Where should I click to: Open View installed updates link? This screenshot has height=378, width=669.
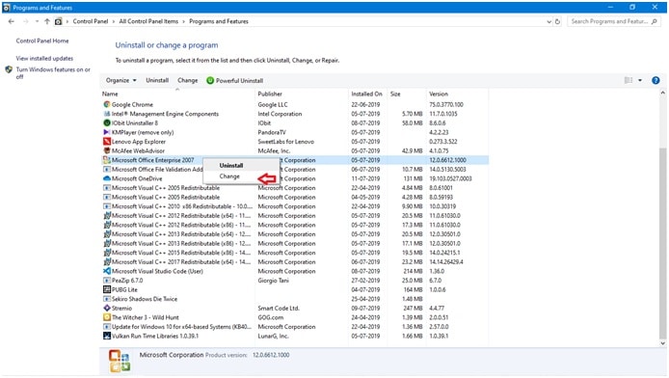click(44, 59)
